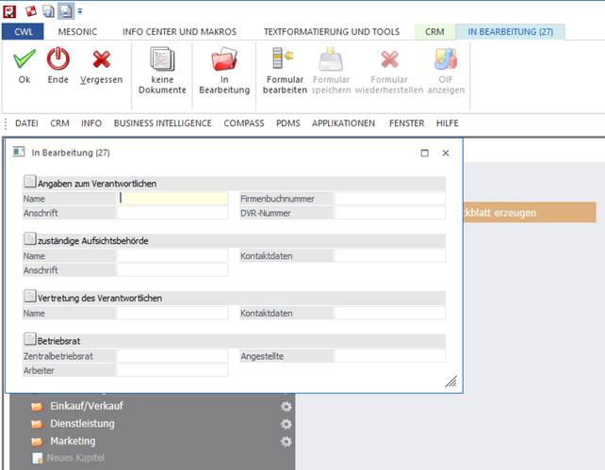Select the Dienstleistung folder in tree
Viewport: 605px width, 470px height.
[x=82, y=424]
